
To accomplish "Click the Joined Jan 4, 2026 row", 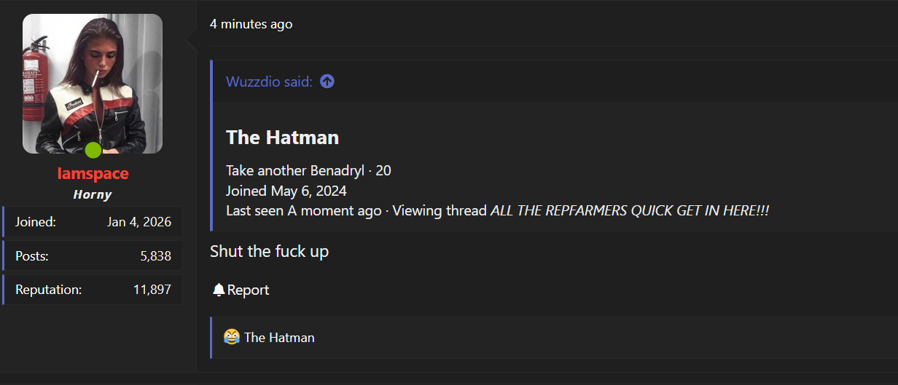I will [93, 222].
